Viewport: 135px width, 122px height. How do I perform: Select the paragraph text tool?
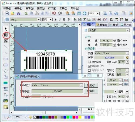6,89
